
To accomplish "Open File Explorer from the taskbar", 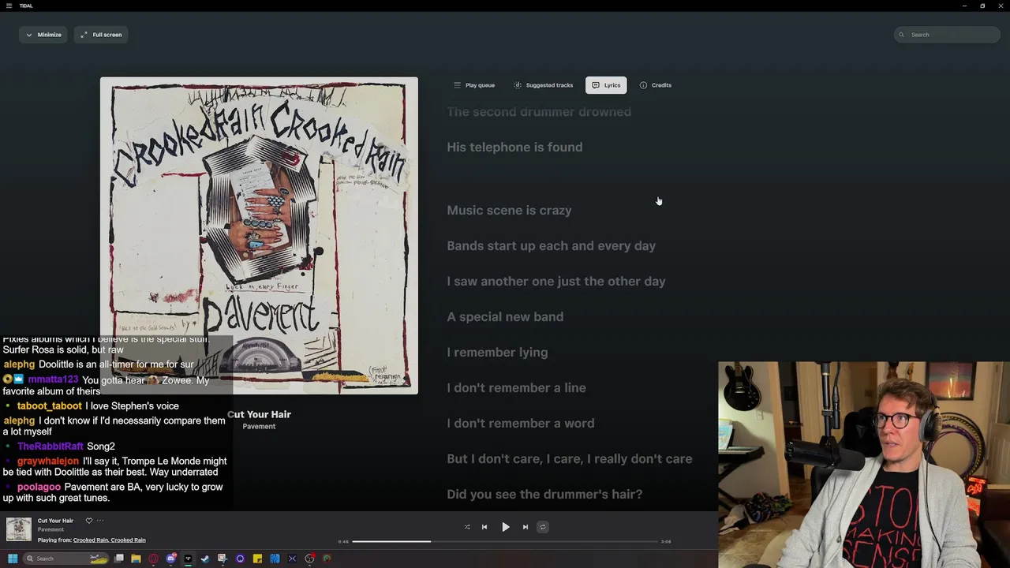I will [x=136, y=559].
